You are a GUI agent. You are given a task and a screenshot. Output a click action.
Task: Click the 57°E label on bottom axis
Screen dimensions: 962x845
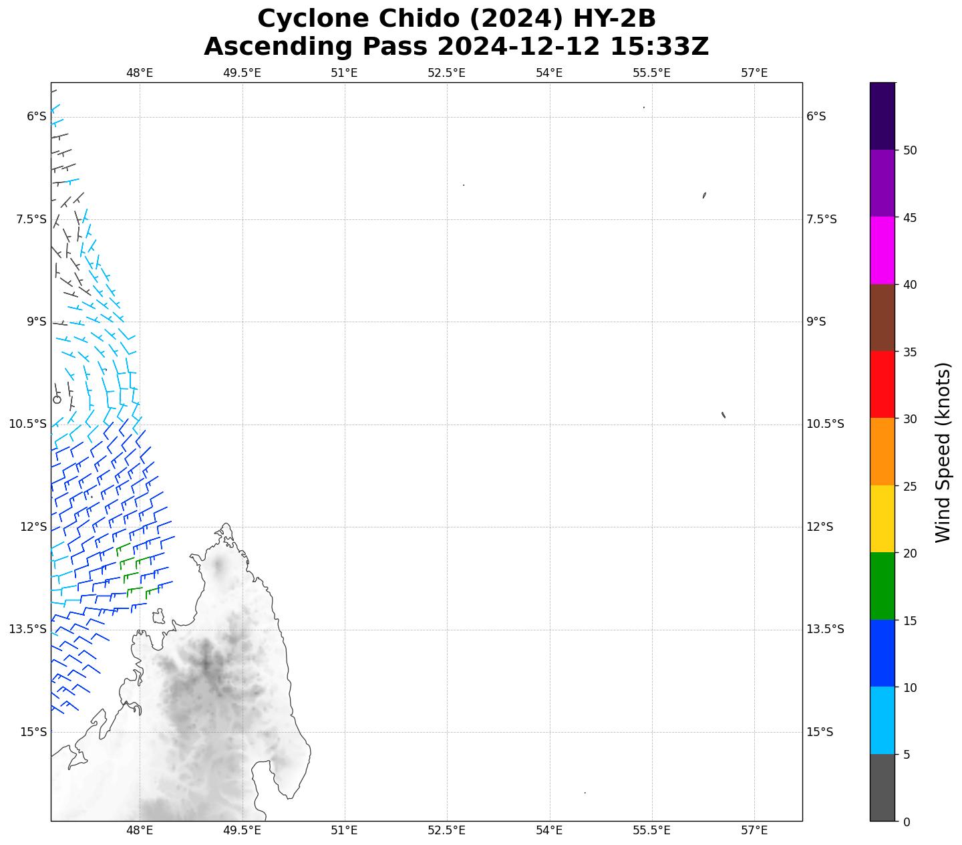coord(754,830)
